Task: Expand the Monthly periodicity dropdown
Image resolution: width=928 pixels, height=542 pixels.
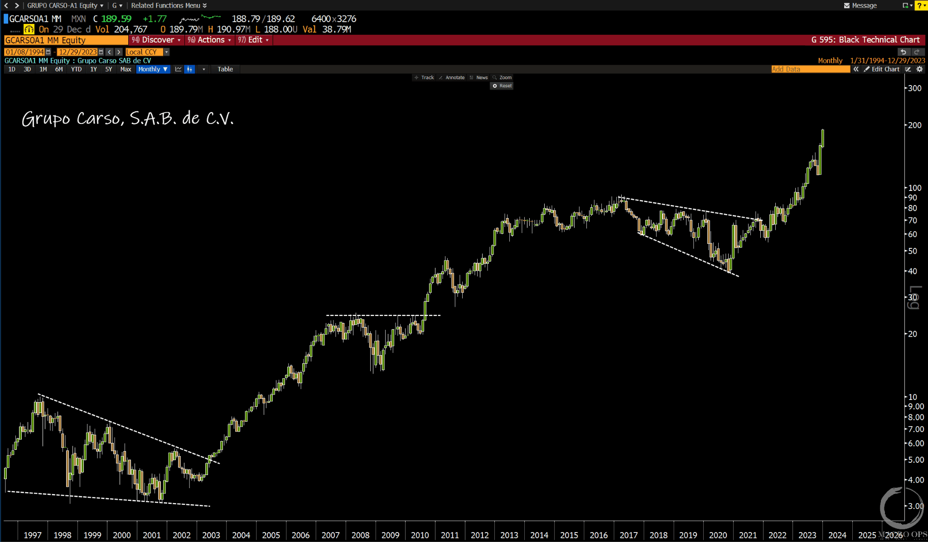Action: pyautogui.click(x=153, y=69)
